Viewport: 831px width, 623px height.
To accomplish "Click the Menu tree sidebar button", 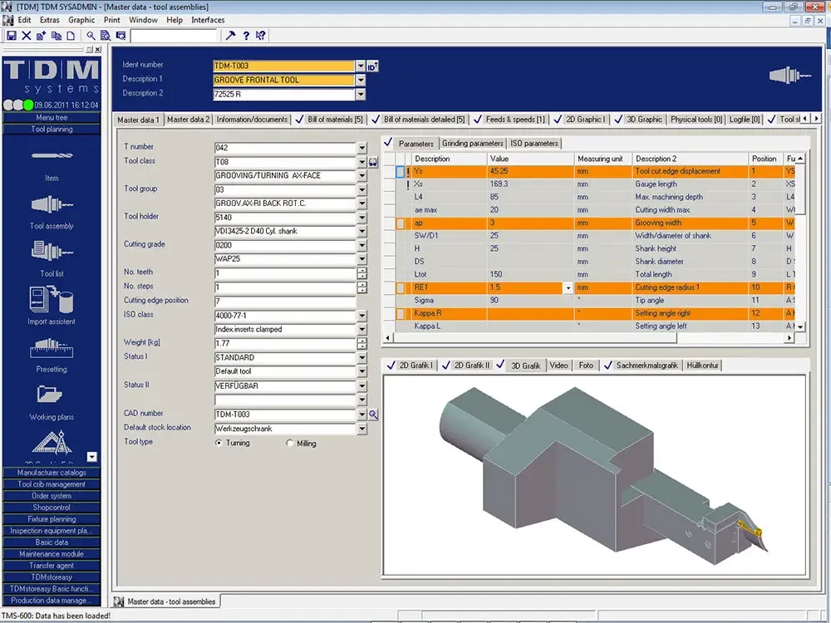I will (52, 118).
